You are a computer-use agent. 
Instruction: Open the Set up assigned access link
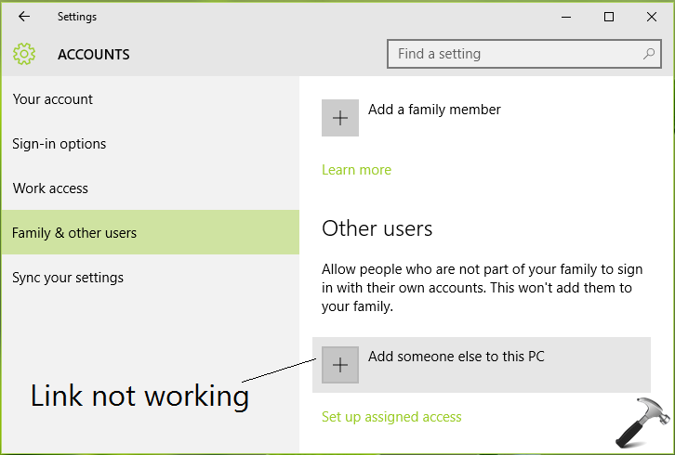(x=391, y=417)
